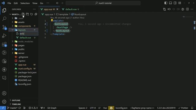Screen dimensions: 196x110
Task: Click the New File icon in explorer header
Action: (x=23, y=14)
